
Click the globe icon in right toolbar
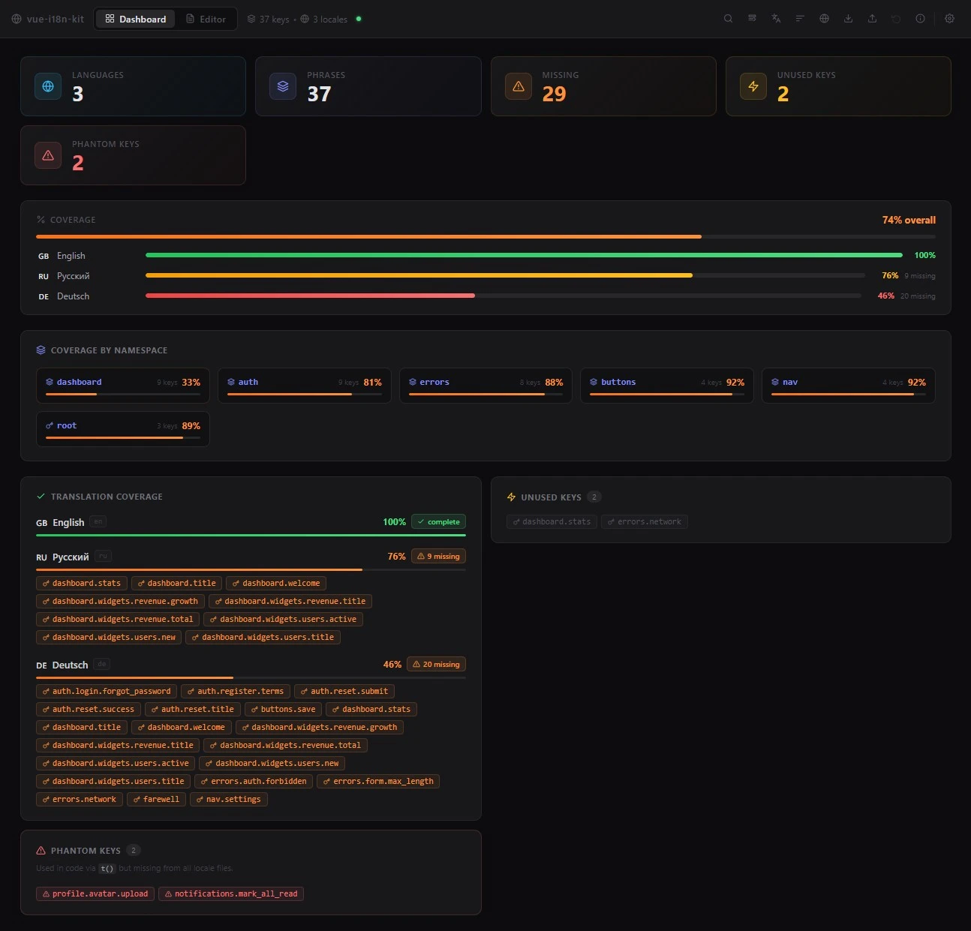pos(824,19)
